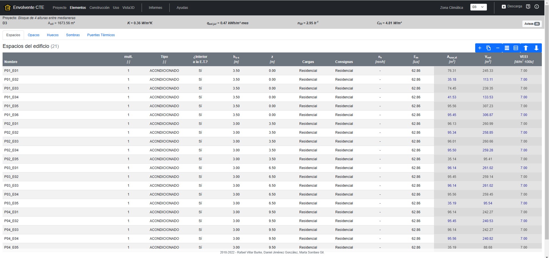Duplicate selected spaces with copy icon
This screenshot has width=549, height=258.
coord(489,48)
